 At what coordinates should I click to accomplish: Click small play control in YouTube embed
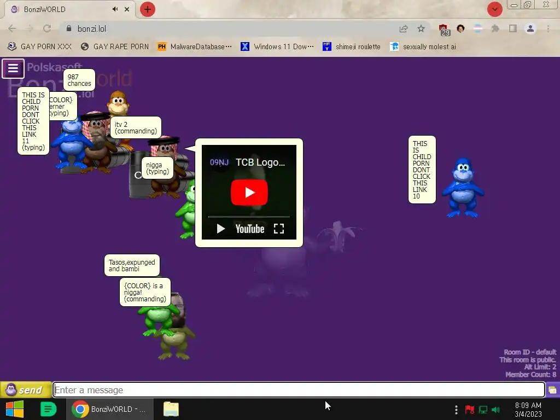tap(221, 229)
